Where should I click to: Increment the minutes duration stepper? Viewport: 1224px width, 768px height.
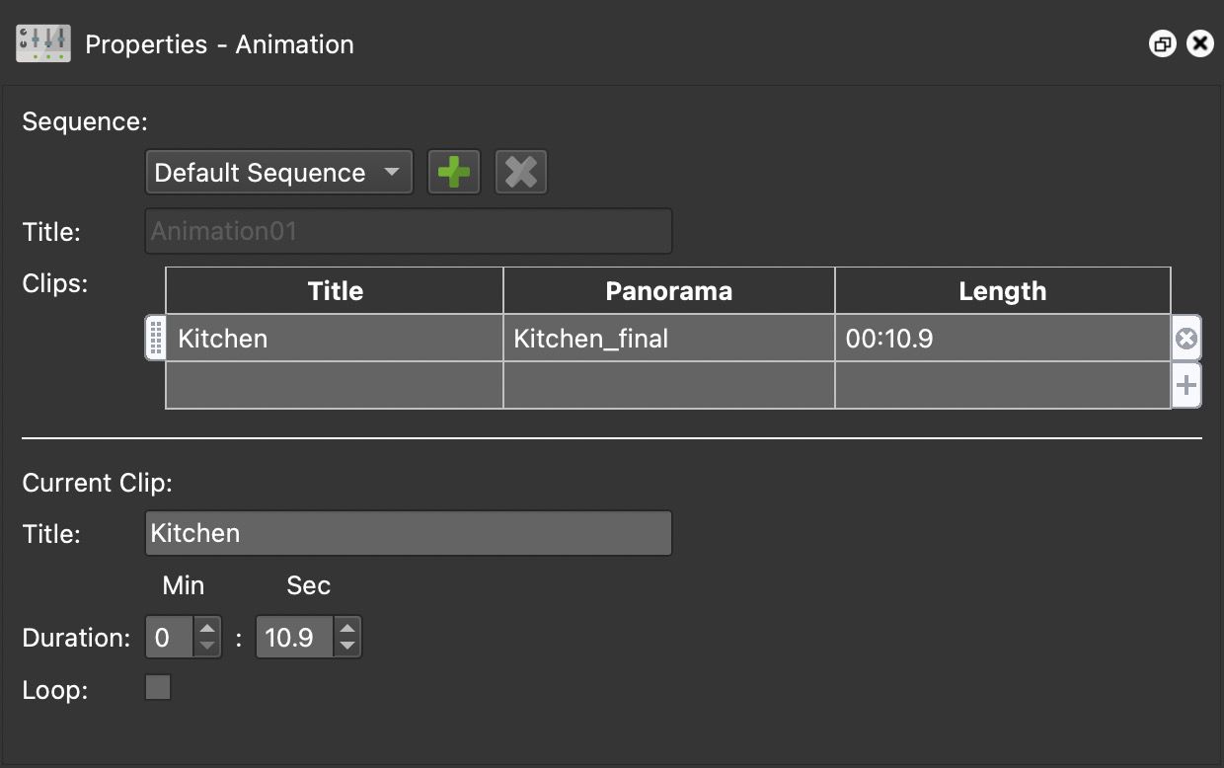[207, 630]
